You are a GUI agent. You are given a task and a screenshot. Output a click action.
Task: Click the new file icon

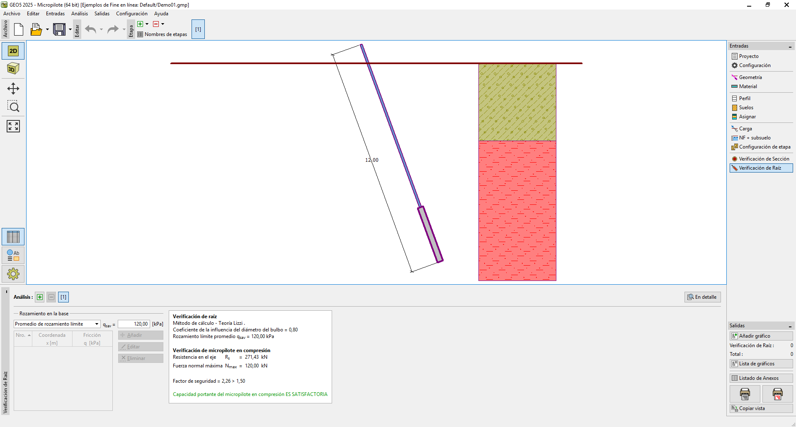(19, 29)
